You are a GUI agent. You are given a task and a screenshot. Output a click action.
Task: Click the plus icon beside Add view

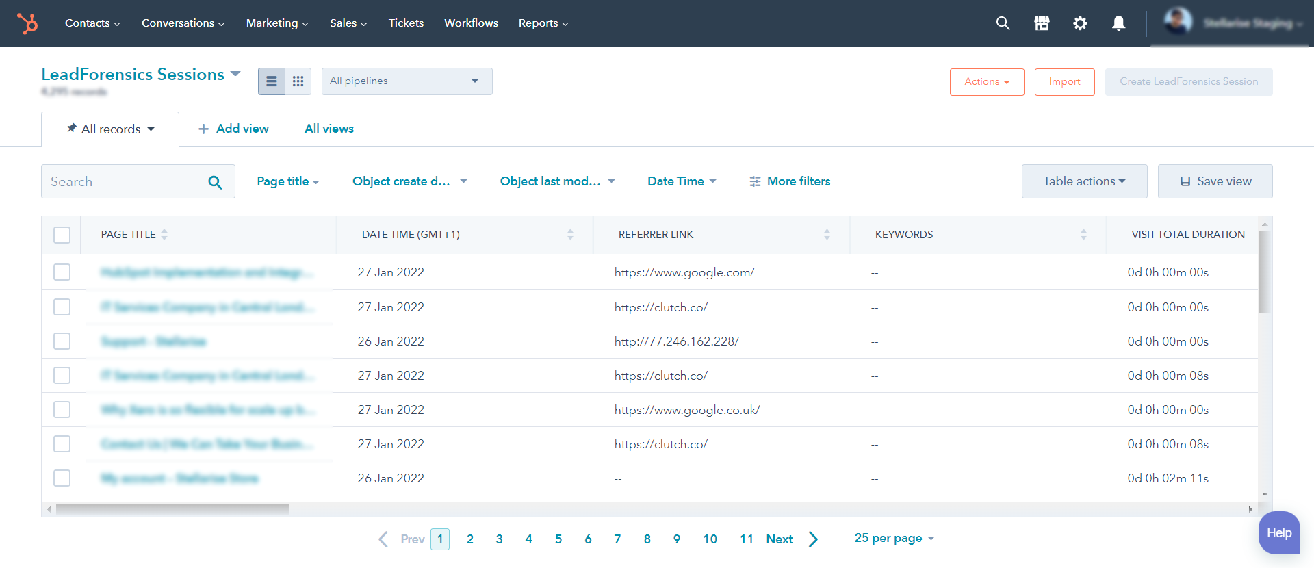click(203, 129)
